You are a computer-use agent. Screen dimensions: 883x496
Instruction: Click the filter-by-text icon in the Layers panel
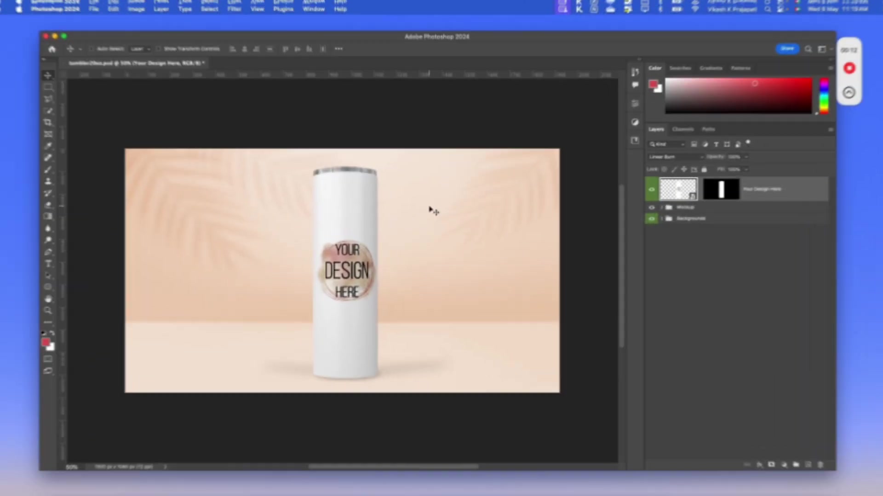(x=716, y=144)
